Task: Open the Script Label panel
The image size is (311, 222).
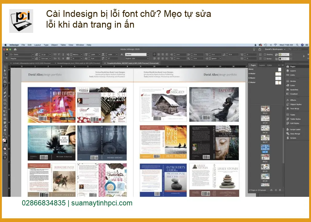Action: point(293,130)
